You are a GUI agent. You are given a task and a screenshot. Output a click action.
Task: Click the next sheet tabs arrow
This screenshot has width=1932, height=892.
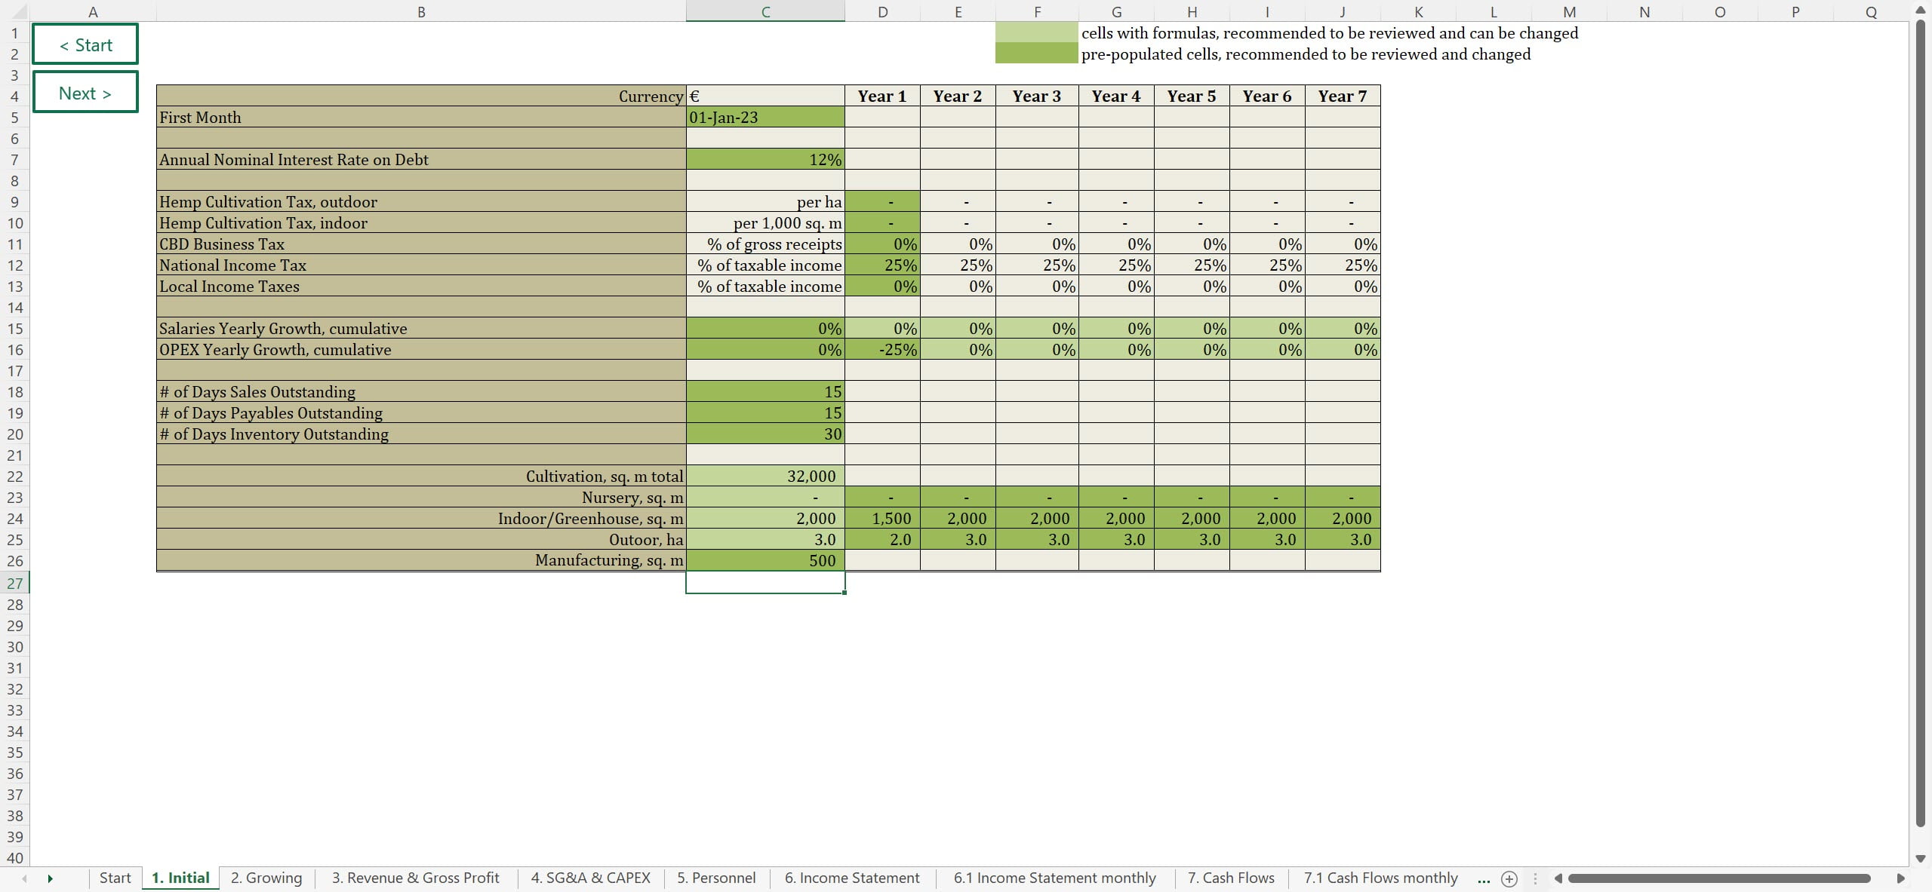click(50, 878)
